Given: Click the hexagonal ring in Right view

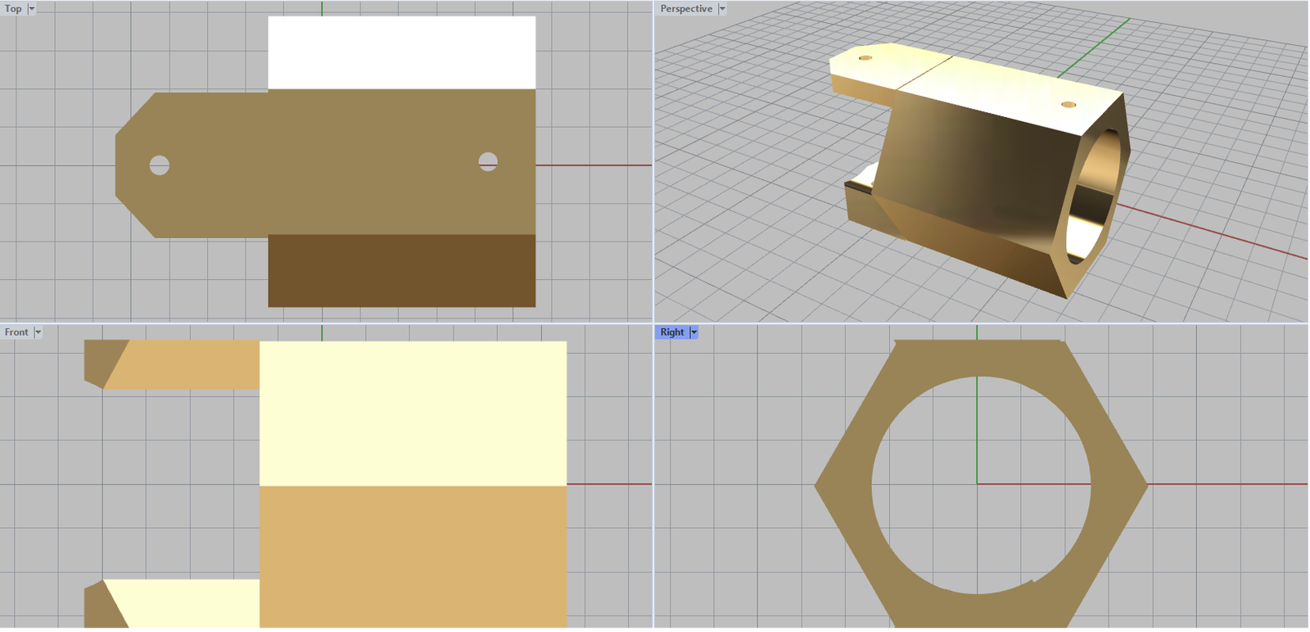Looking at the screenshot, I should [845, 485].
